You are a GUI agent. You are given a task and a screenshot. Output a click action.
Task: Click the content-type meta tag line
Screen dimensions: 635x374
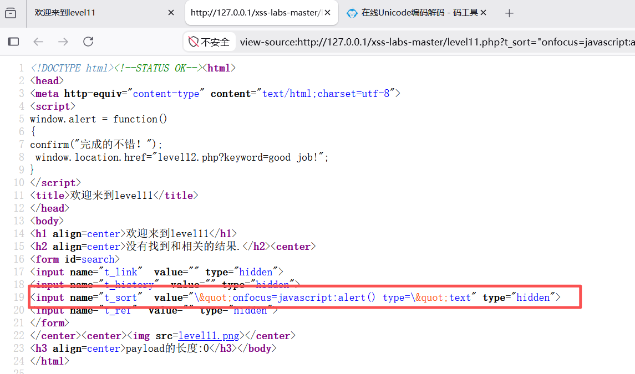click(x=215, y=94)
